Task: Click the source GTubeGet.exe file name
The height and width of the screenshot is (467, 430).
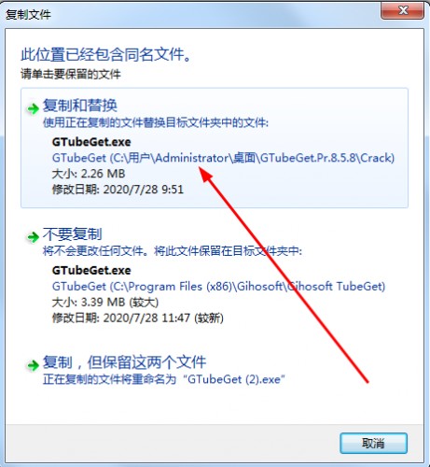Action: (x=91, y=142)
